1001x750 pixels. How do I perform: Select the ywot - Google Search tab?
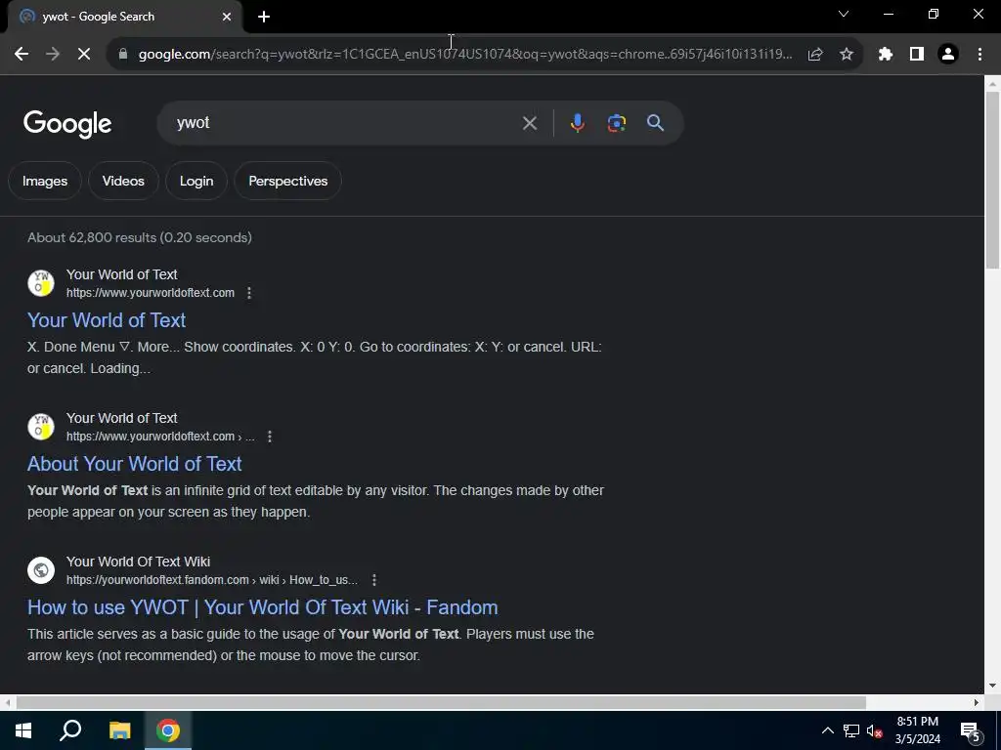pyautogui.click(x=124, y=17)
